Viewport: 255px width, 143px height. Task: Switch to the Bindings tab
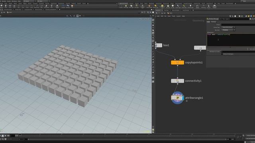point(214,22)
